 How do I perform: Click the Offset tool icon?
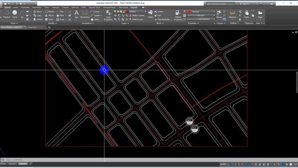click(x=70, y=19)
